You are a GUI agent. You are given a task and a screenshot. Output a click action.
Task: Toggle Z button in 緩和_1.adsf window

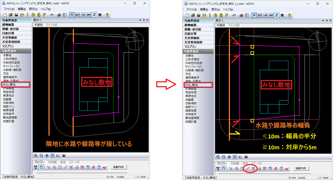click(x=94, y=15)
